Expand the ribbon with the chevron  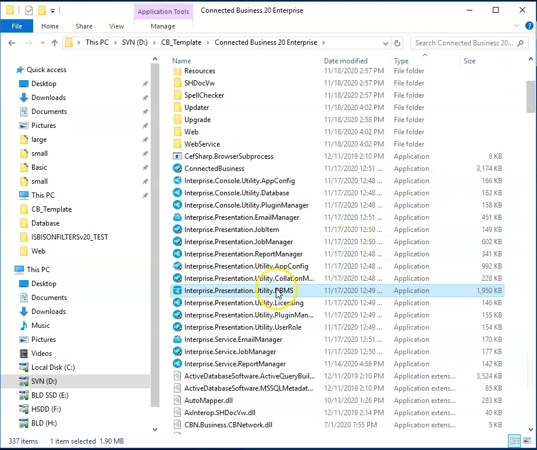click(514, 26)
